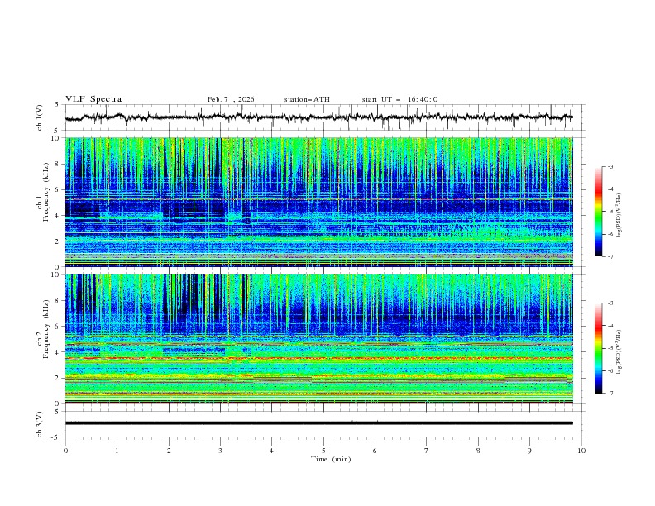Select the date text "Feb. 7 , 2026"
The image size is (655, 506).
231,99
